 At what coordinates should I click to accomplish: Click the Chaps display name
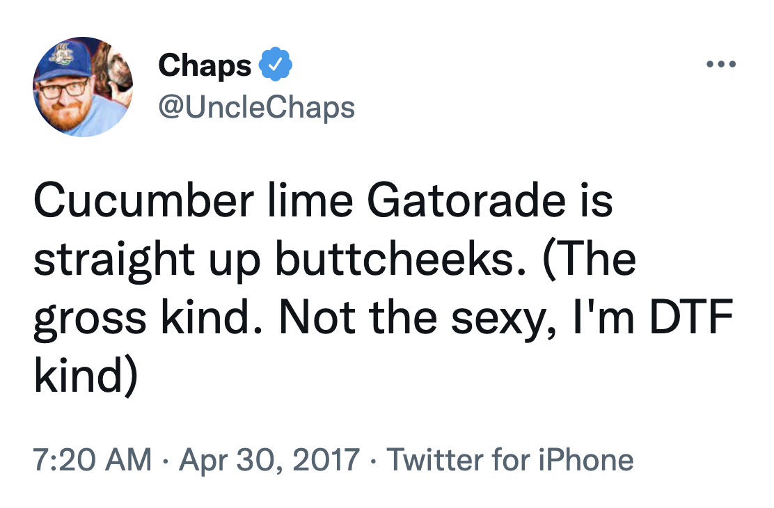coord(204,64)
